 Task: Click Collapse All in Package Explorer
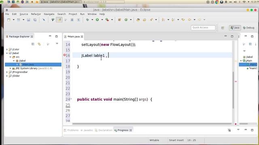click(33, 44)
